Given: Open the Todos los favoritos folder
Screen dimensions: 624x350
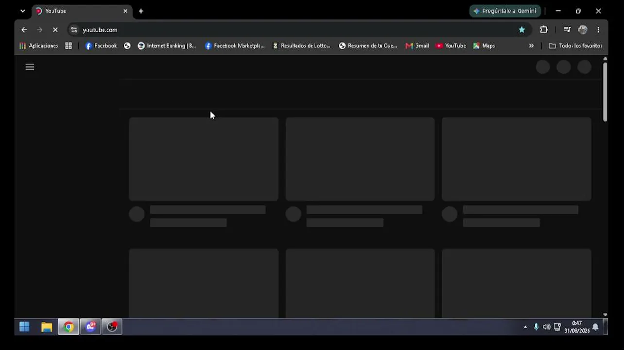Looking at the screenshot, I should tap(575, 46).
